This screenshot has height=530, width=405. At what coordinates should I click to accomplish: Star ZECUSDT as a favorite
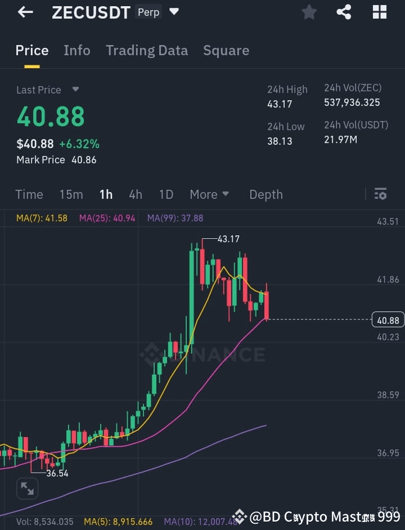tap(309, 12)
